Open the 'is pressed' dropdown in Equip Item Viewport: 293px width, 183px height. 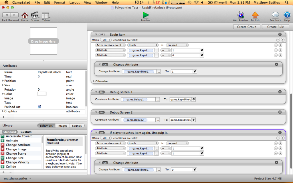(177, 45)
